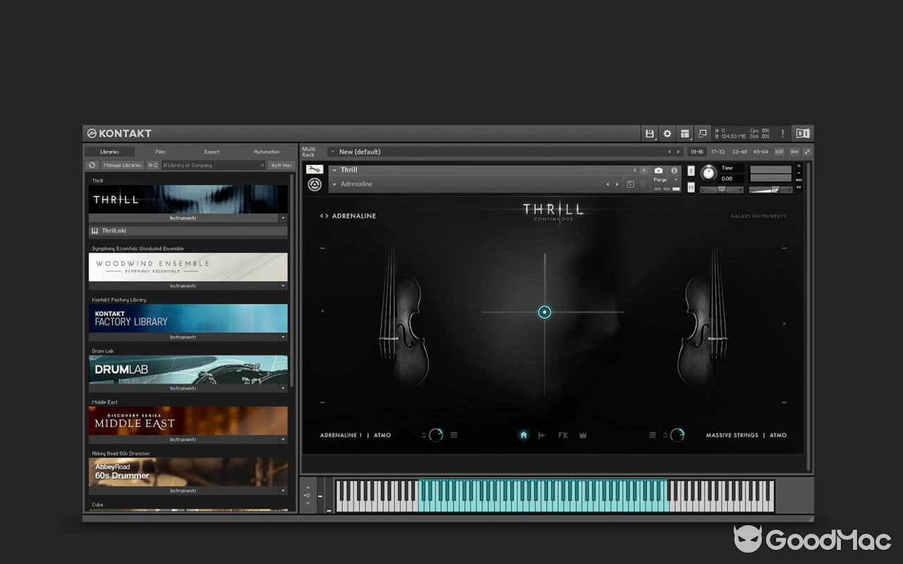This screenshot has height=564, width=903.
Task: Click the Manage Libraries button
Action: pos(122,165)
